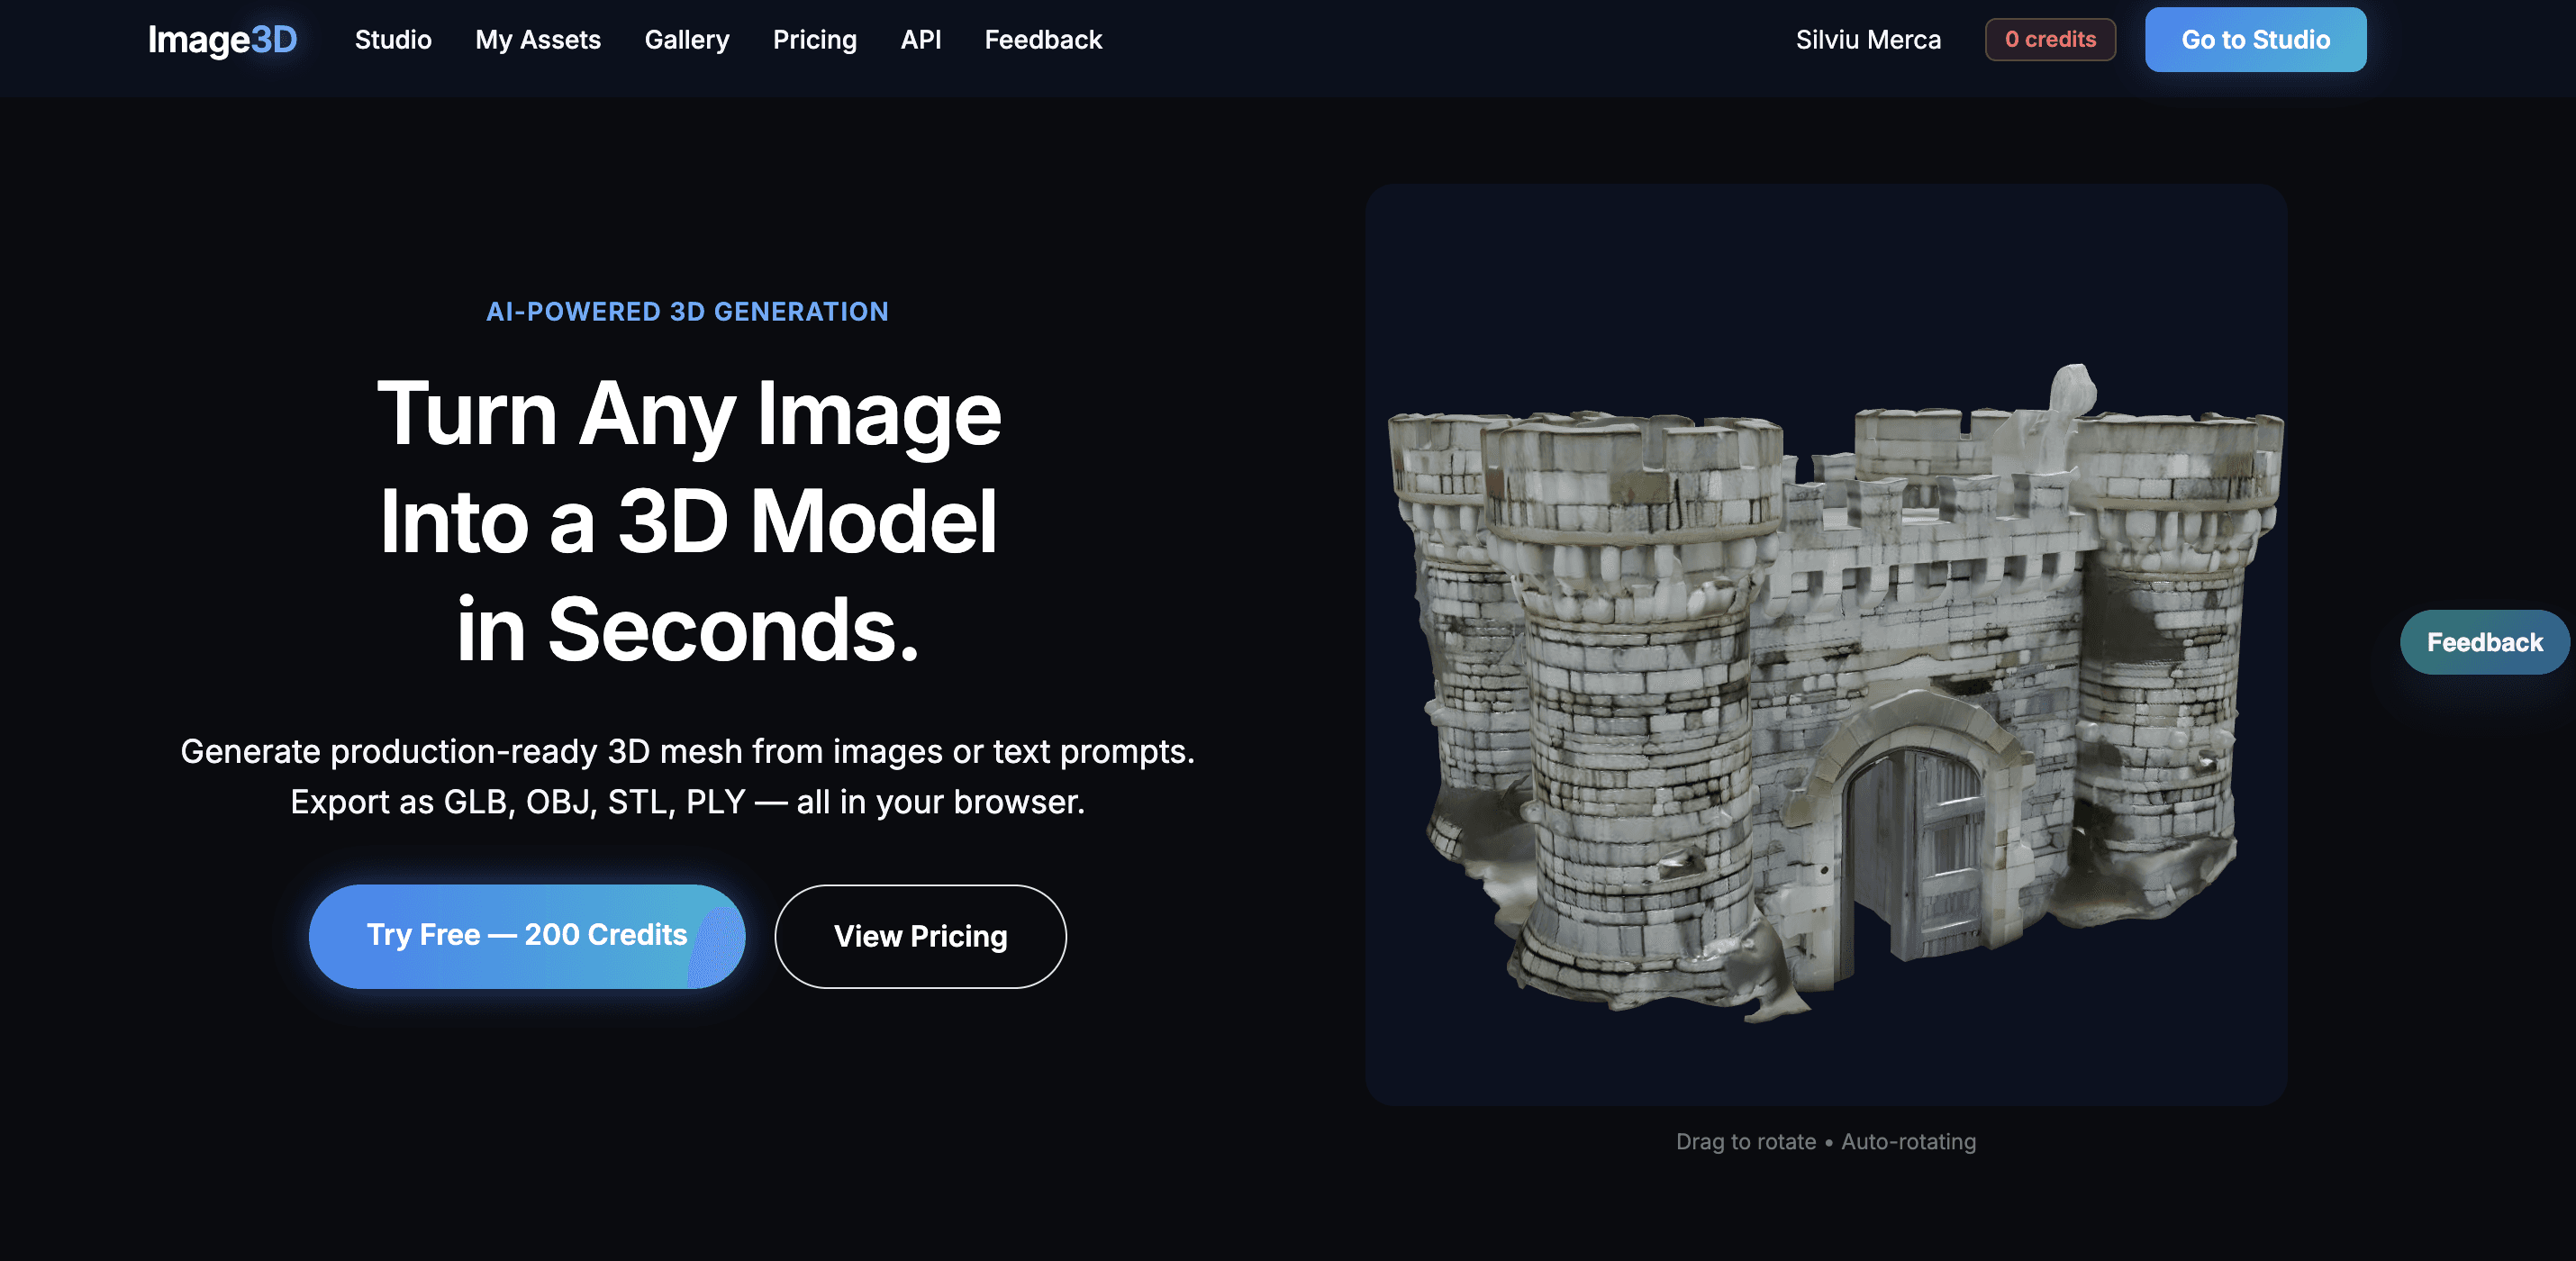This screenshot has width=2576, height=1261.
Task: Open the Gallery page
Action: click(687, 40)
